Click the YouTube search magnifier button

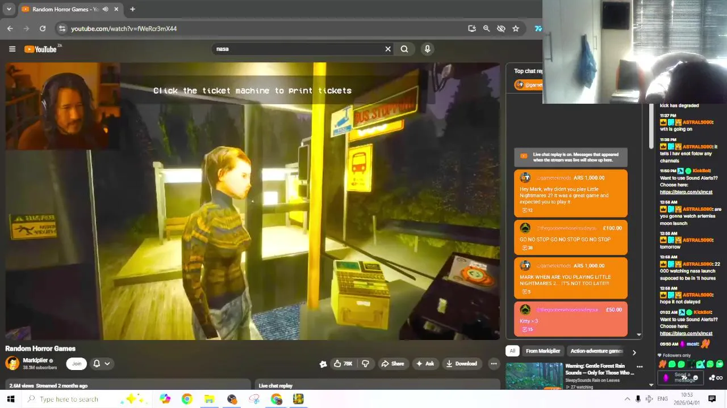click(x=404, y=49)
